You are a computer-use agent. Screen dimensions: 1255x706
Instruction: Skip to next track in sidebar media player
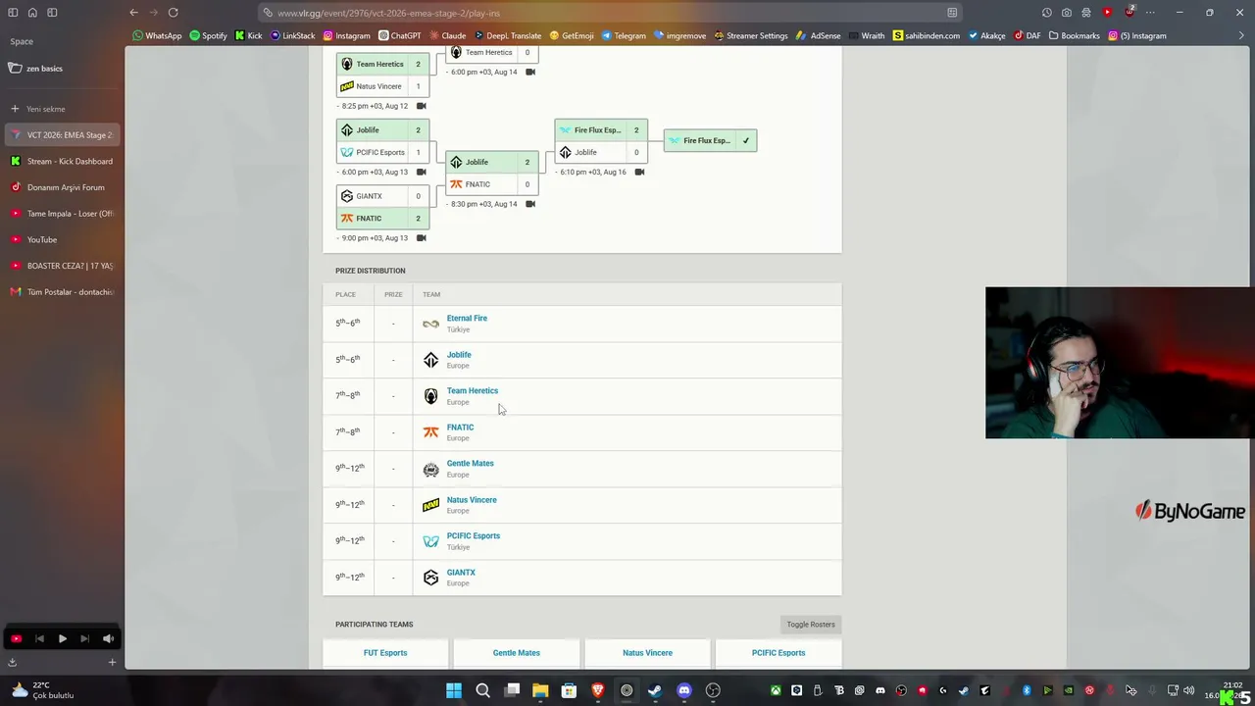click(84, 638)
